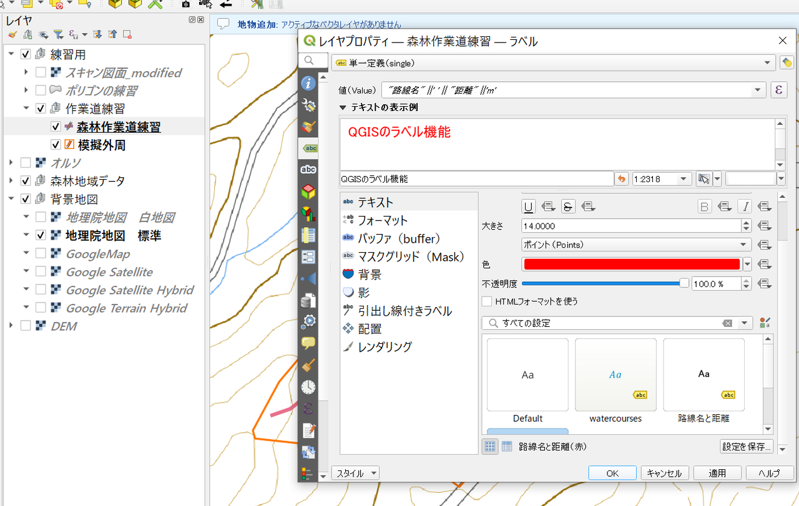Open the Auxiliary Storage database icon

click(308, 300)
